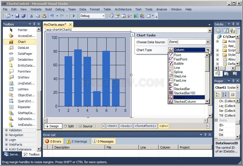The height and width of the screenshot is (166, 243).
Task: Click the <html> breadcrumb tag
Action: click(x=112, y=126)
